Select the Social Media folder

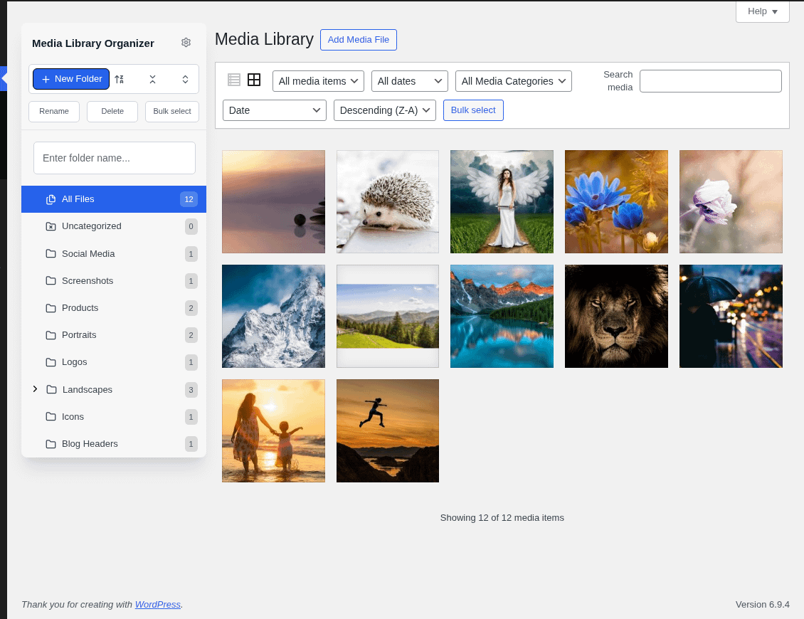click(88, 253)
